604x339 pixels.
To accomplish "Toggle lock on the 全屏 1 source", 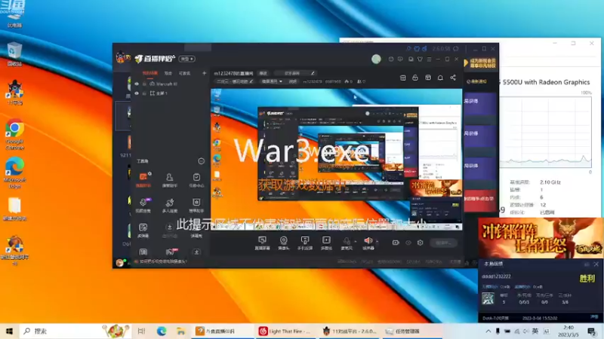I will click(x=144, y=93).
